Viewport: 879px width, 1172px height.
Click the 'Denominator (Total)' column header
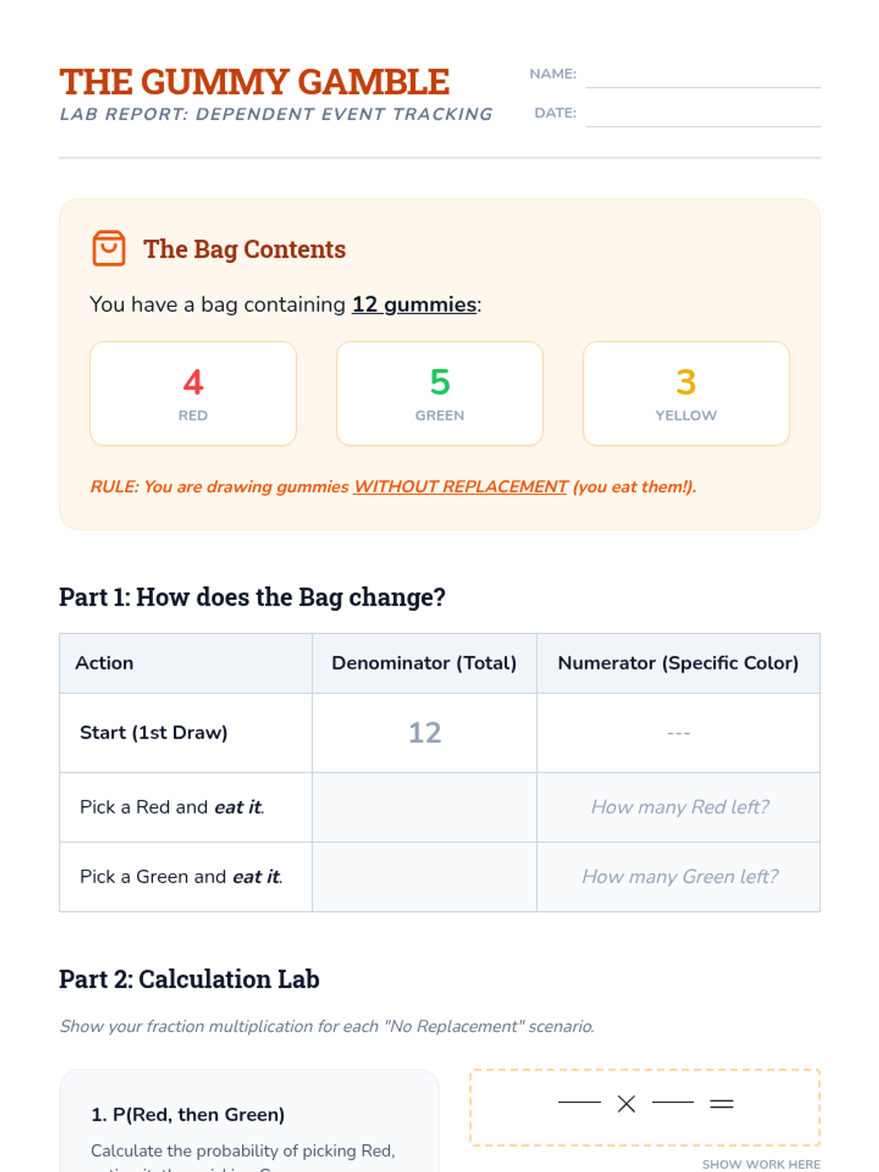(424, 663)
